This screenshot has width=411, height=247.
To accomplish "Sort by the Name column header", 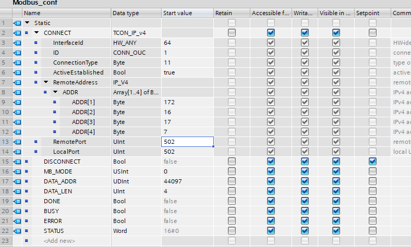I will (x=67, y=13).
